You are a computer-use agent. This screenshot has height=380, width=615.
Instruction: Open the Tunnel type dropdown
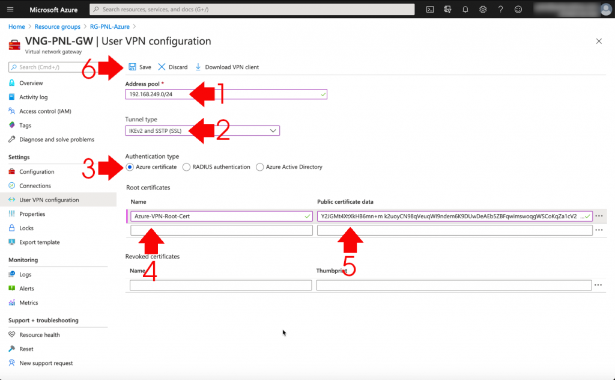click(x=273, y=130)
